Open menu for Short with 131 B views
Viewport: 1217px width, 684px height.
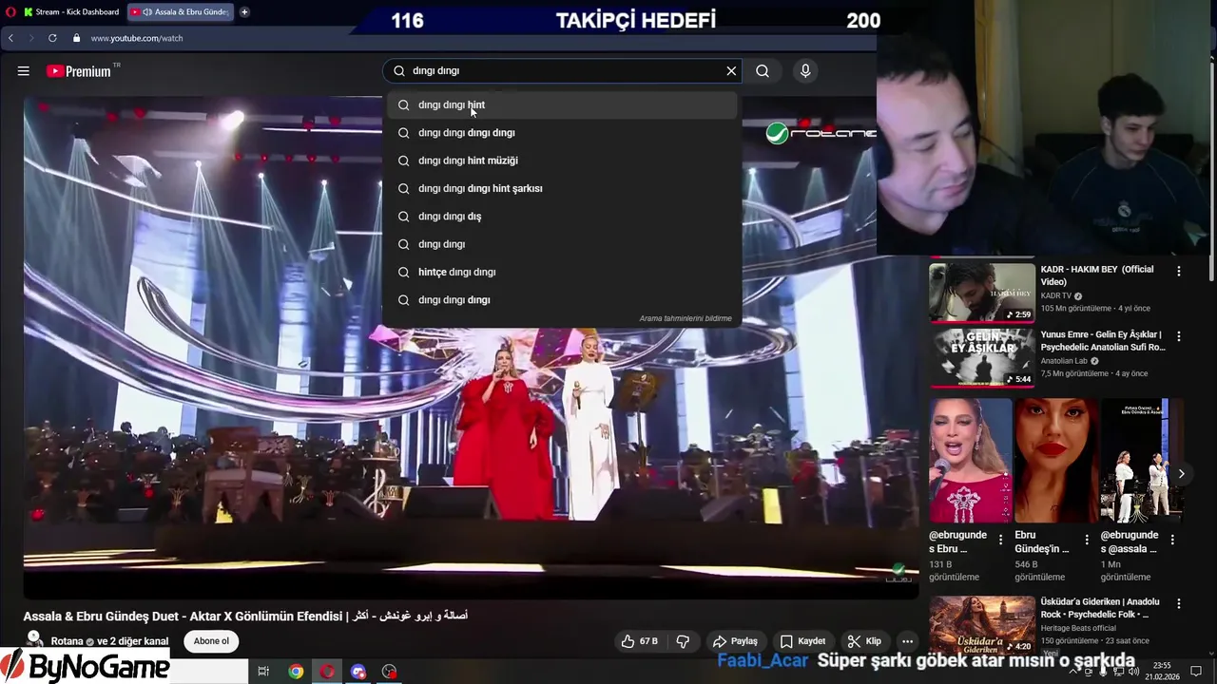tap(1000, 540)
